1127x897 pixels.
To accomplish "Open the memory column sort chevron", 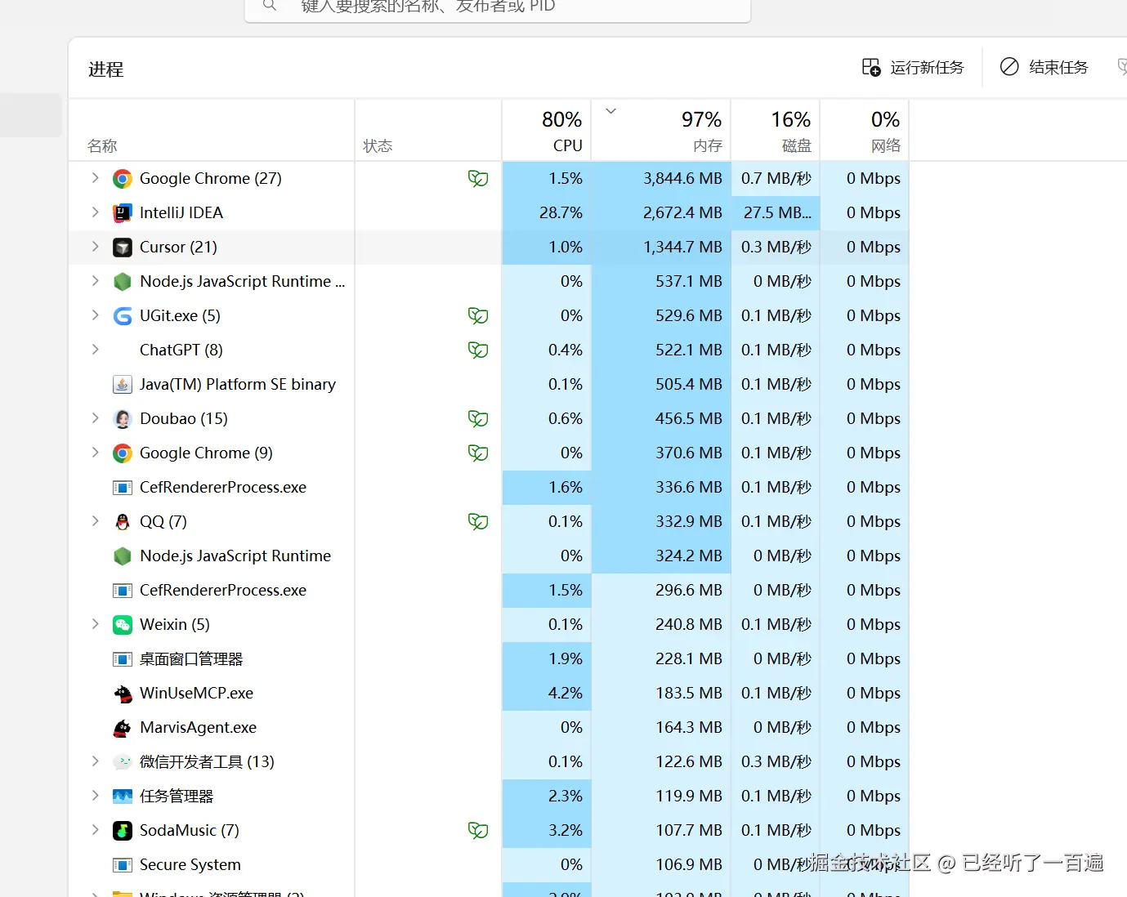I will (610, 111).
